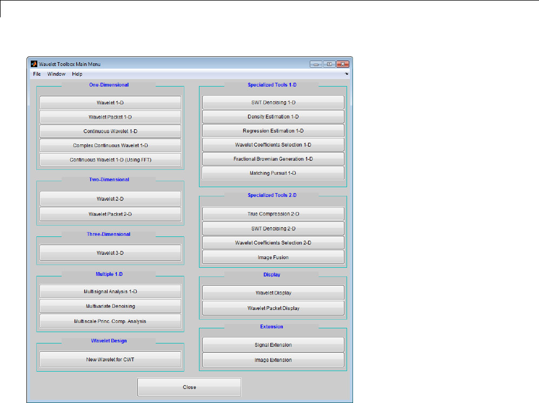Open New Wavelet for CWT

pos(110,359)
